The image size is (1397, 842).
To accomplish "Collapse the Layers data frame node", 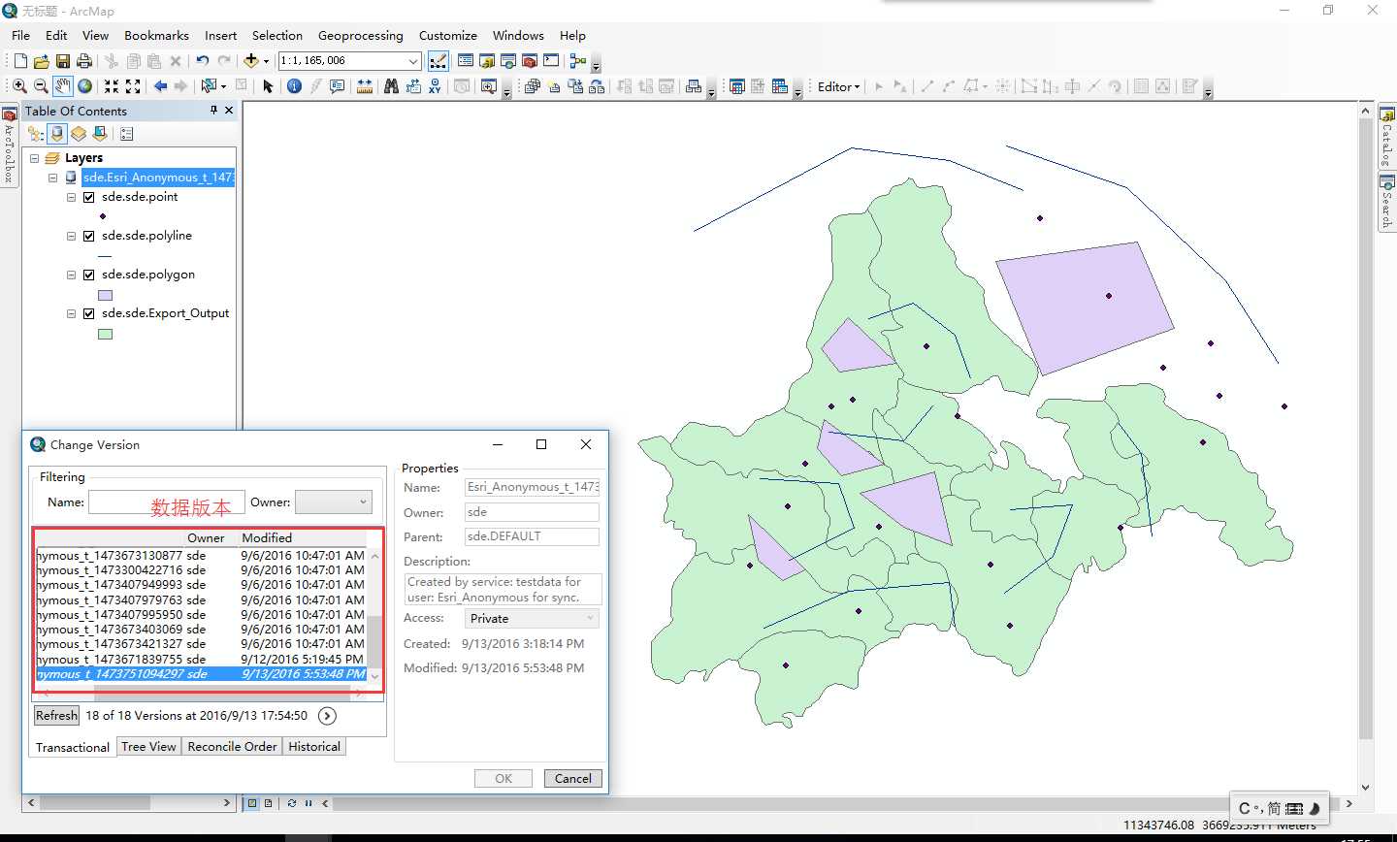I will pyautogui.click(x=35, y=158).
